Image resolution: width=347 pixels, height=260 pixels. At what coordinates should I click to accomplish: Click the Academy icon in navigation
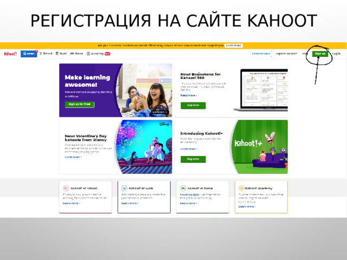[88, 54]
